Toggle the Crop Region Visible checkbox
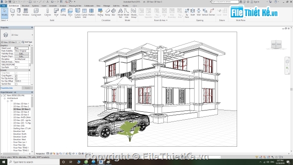The height and width of the screenshot is (165, 293). 16,76
